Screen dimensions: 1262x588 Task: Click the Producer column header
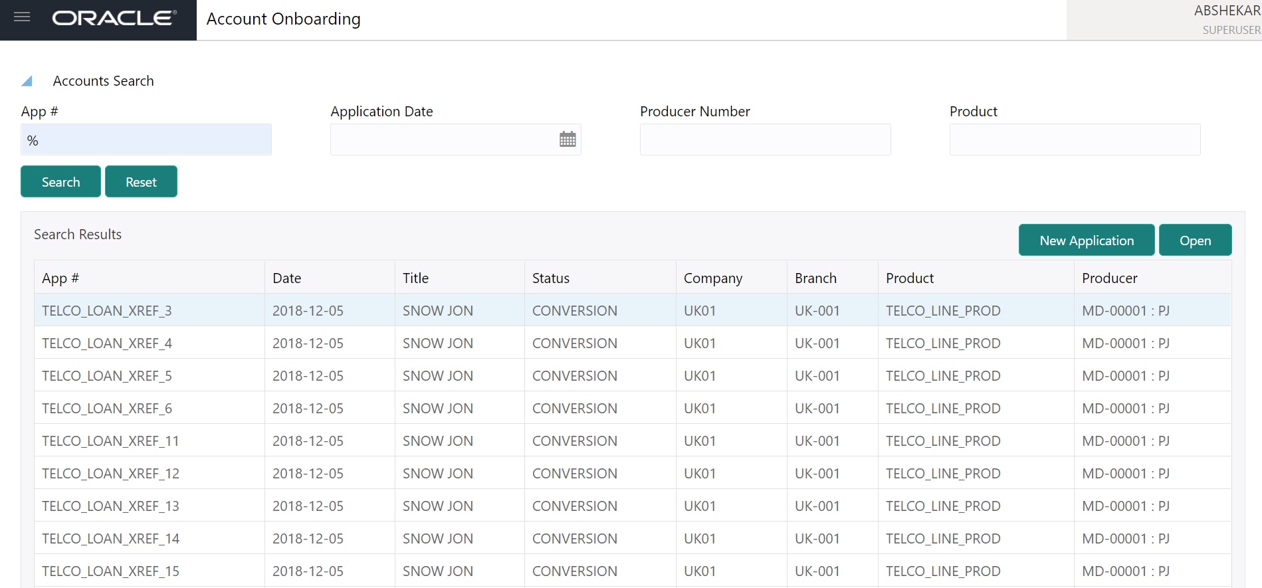1109,278
